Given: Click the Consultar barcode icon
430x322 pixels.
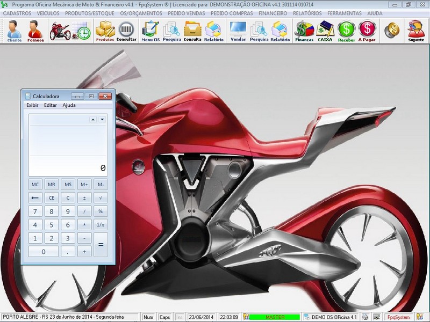Looking at the screenshot, I should (x=126, y=31).
